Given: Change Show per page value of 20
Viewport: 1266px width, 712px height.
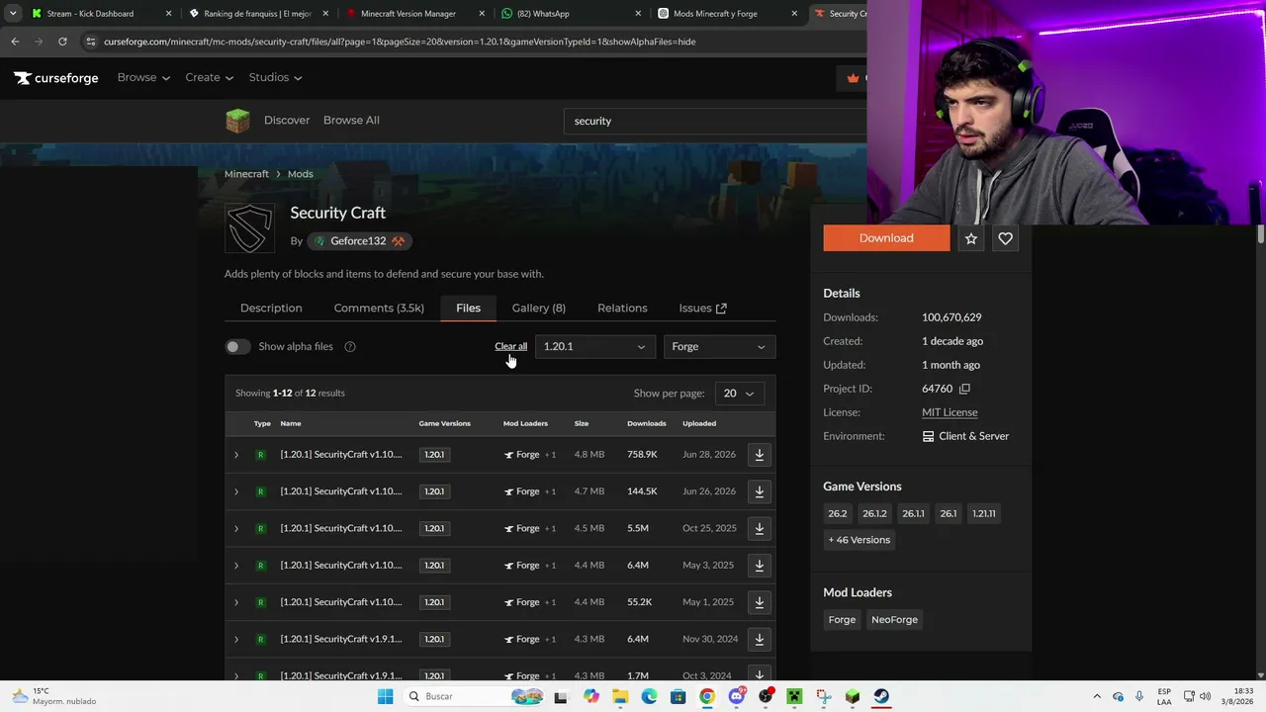Looking at the screenshot, I should tap(738, 394).
